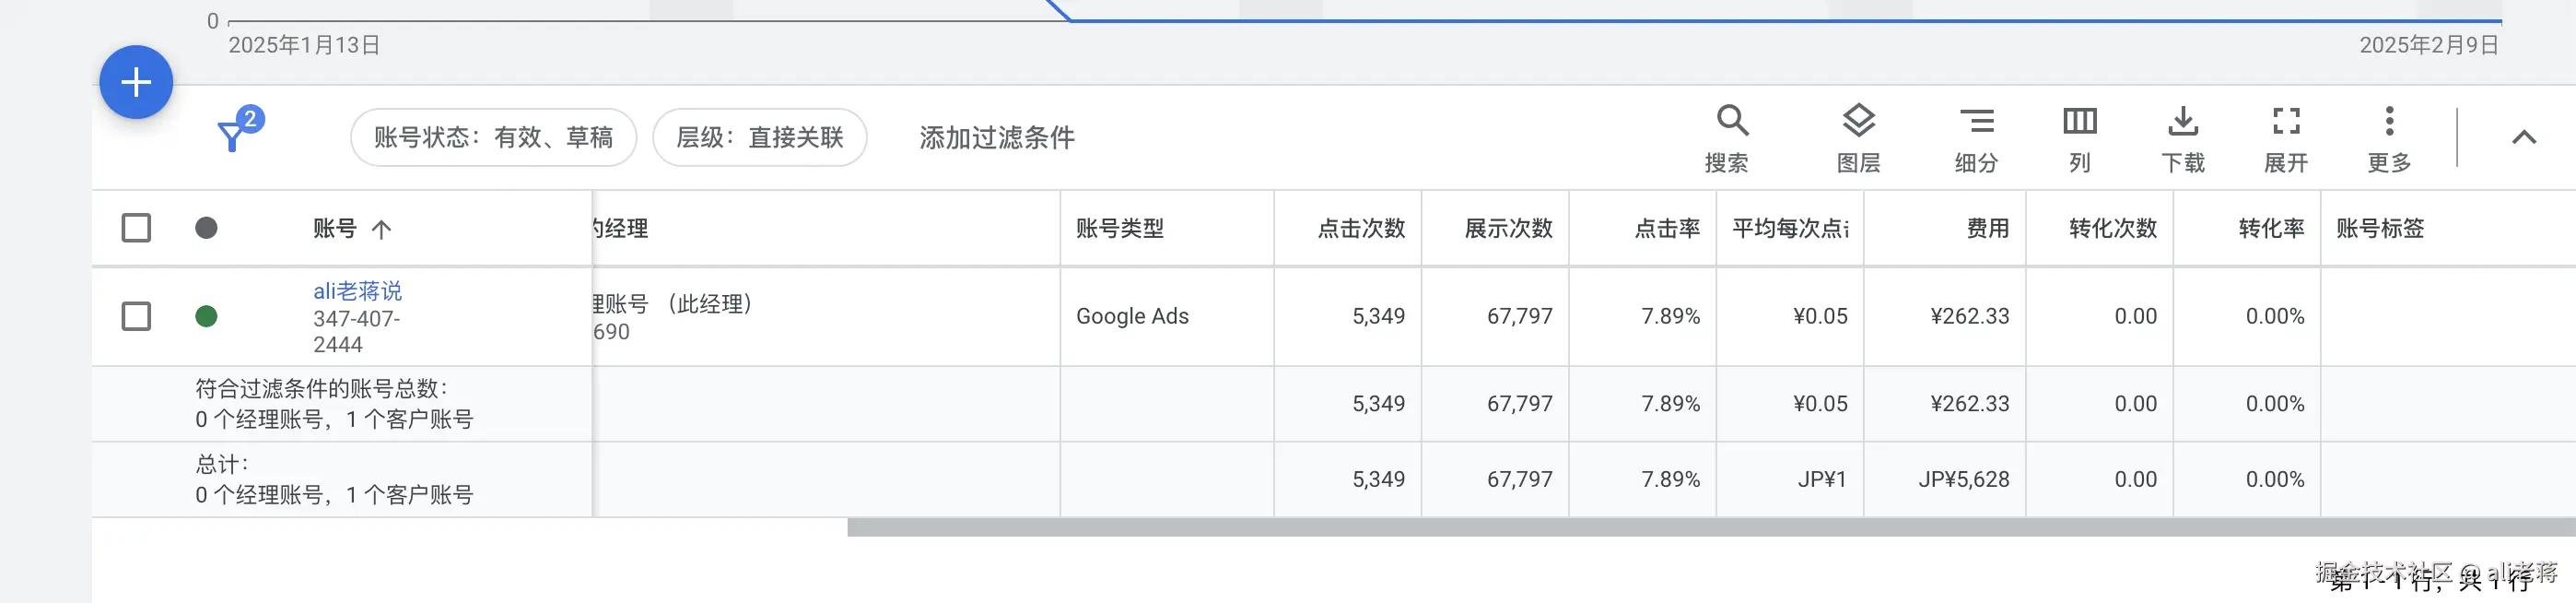
Task: Click the 展开 fullscreen expand icon
Action: point(2285,122)
